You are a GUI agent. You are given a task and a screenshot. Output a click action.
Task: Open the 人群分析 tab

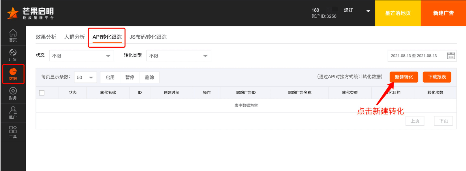[x=74, y=37]
